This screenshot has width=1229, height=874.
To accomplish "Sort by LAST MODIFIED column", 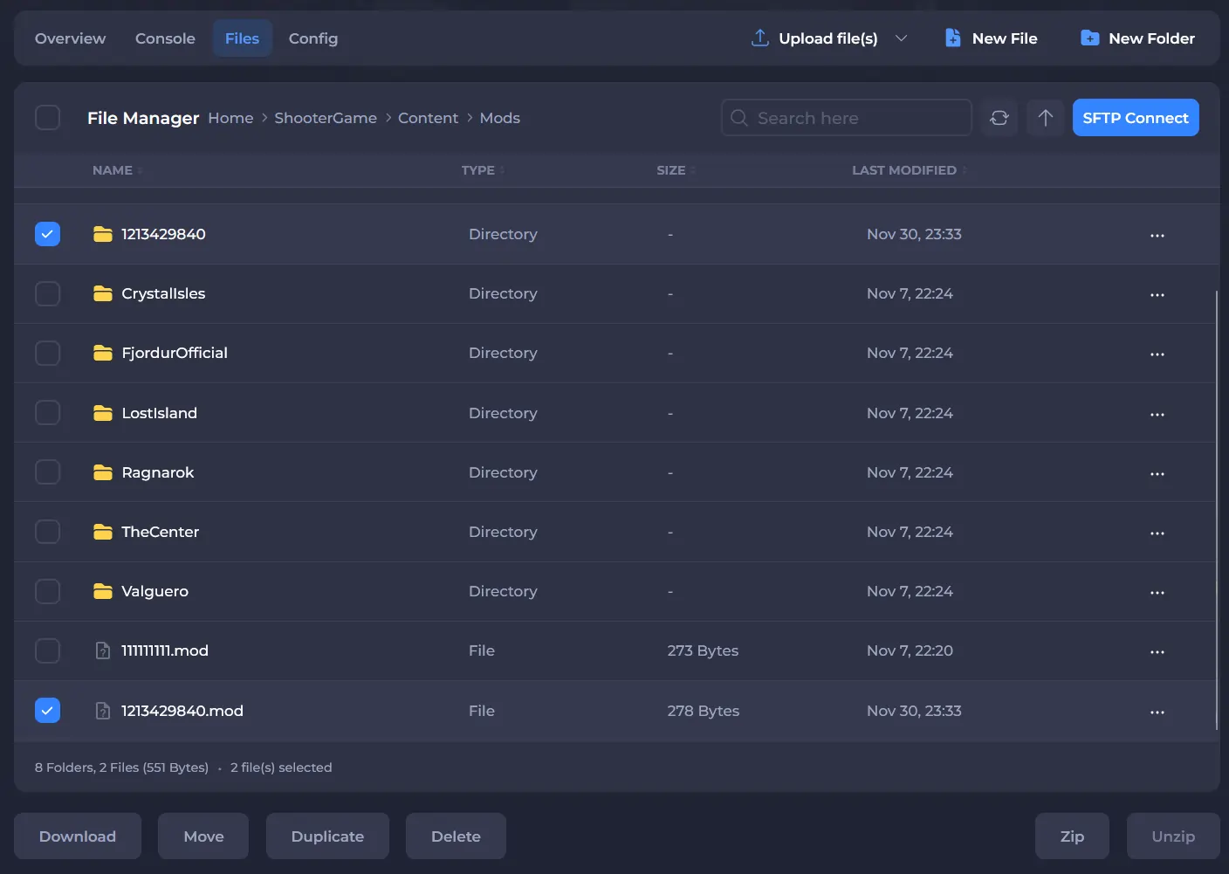I will 910,170.
